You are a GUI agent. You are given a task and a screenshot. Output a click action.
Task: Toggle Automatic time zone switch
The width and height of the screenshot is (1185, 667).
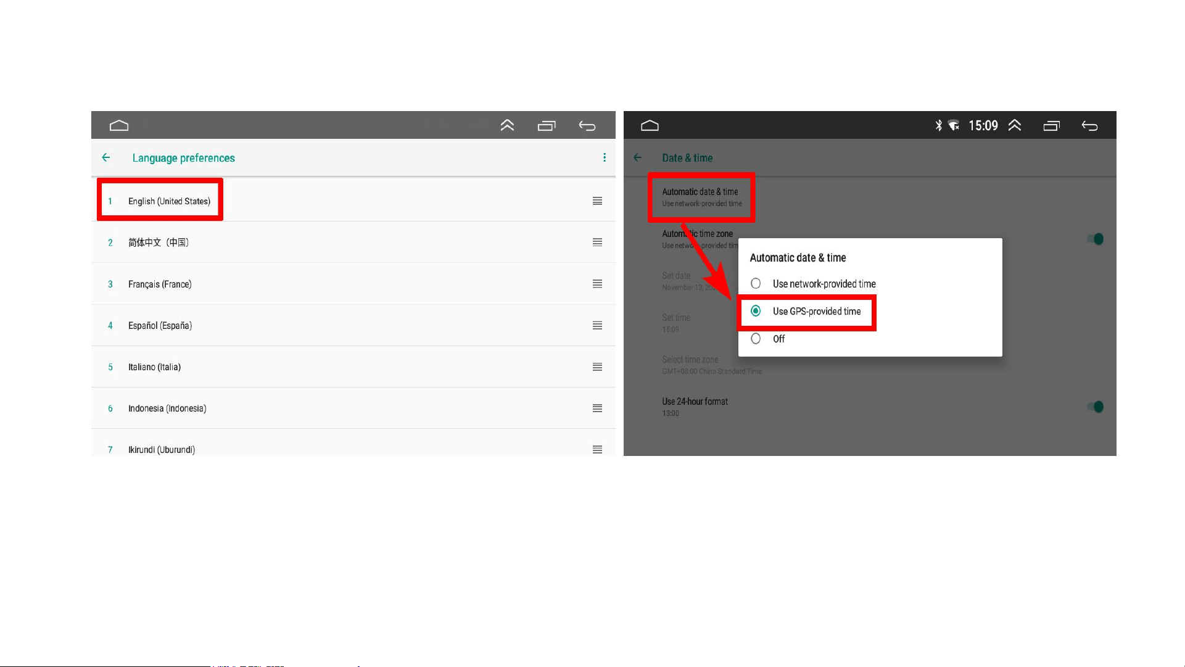pyautogui.click(x=1096, y=239)
